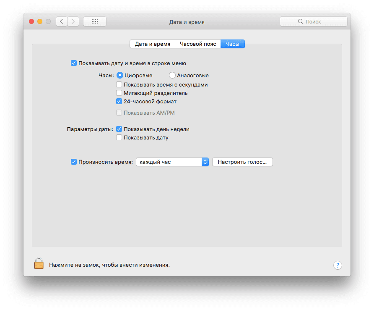Click the Настроить голос… button
This screenshot has height=310, width=374.
pos(242,162)
